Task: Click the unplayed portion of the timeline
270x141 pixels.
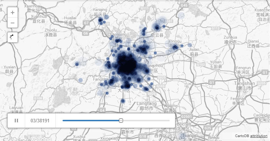Action: [x=146, y=121]
